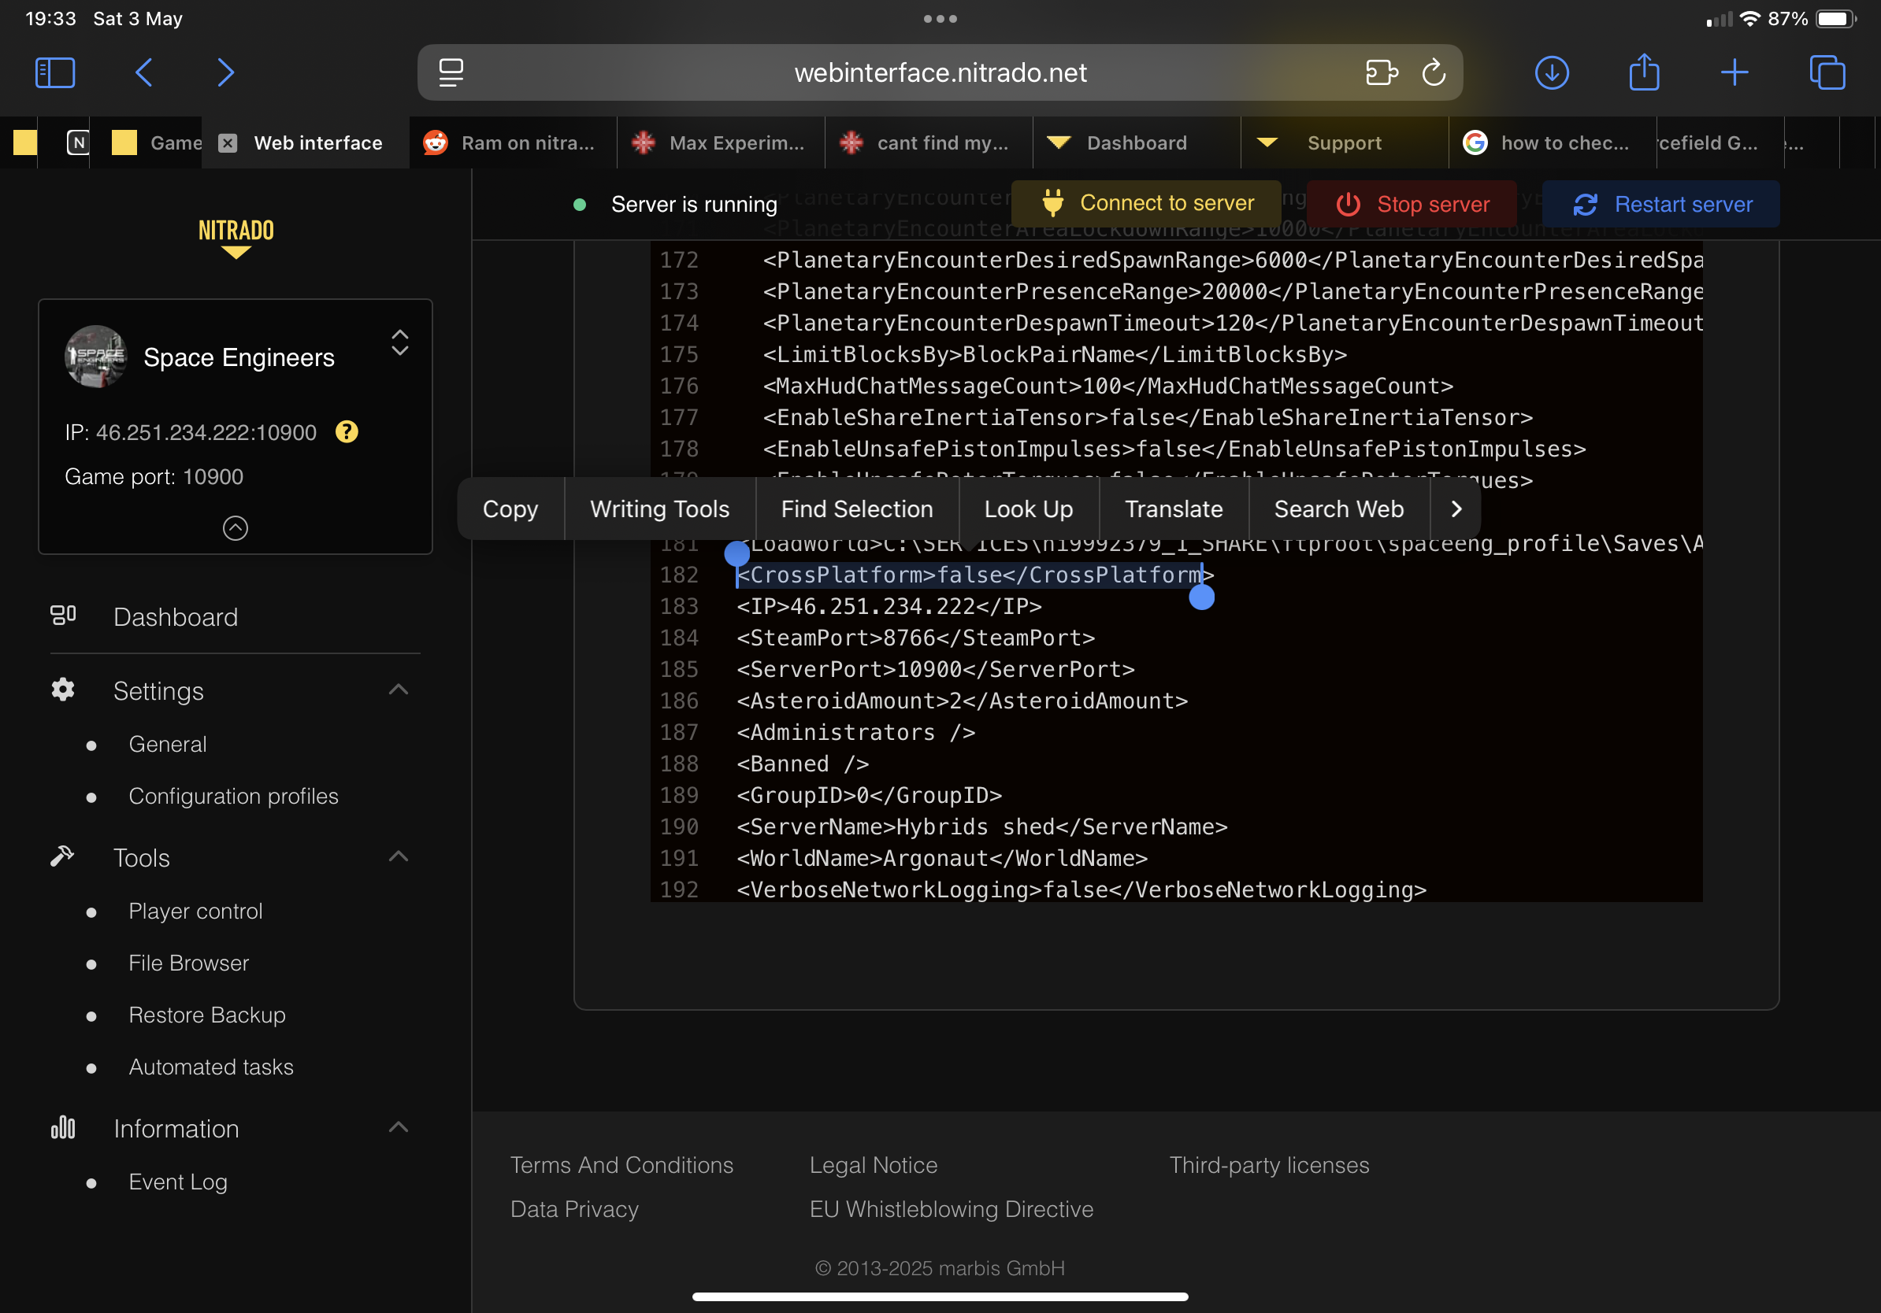
Task: Switch to the cant find my... tab
Action: (929, 143)
